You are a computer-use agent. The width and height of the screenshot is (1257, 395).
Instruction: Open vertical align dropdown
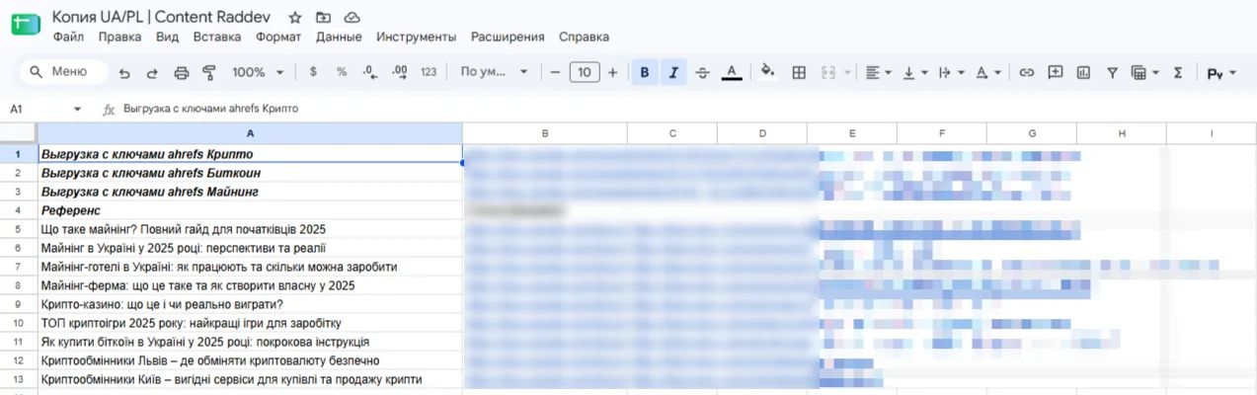pyautogui.click(x=915, y=72)
